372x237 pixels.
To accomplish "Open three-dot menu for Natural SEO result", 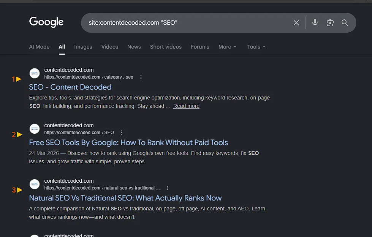I will pyautogui.click(x=168, y=188).
